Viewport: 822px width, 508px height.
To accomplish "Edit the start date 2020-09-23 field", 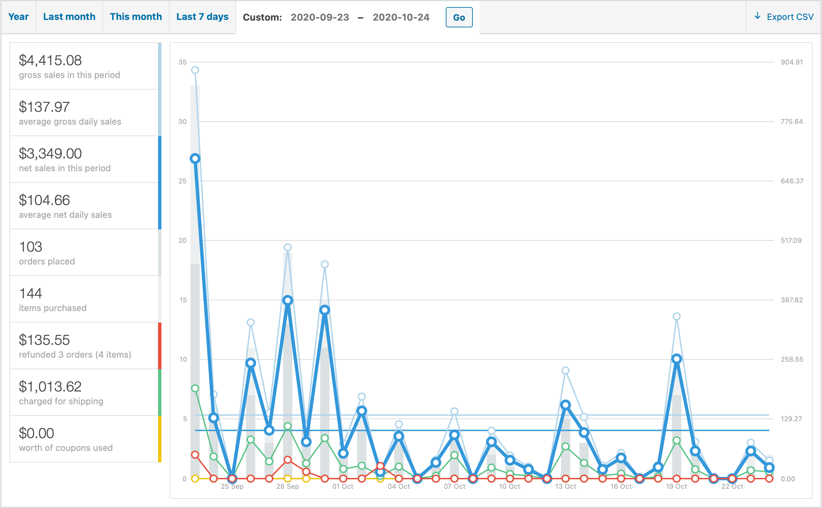I will click(320, 17).
